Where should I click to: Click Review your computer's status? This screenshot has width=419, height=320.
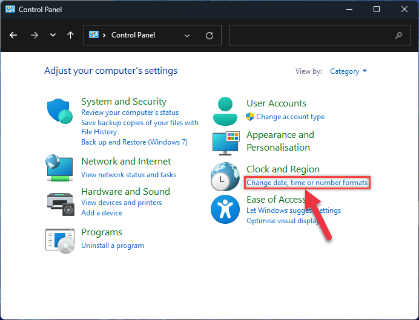coord(130,113)
